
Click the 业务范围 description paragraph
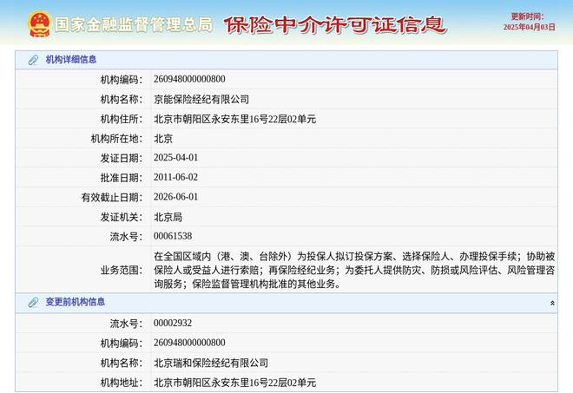click(x=354, y=270)
